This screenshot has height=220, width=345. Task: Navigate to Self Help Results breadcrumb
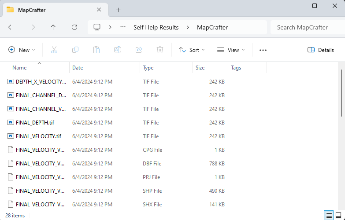pyautogui.click(x=156, y=27)
